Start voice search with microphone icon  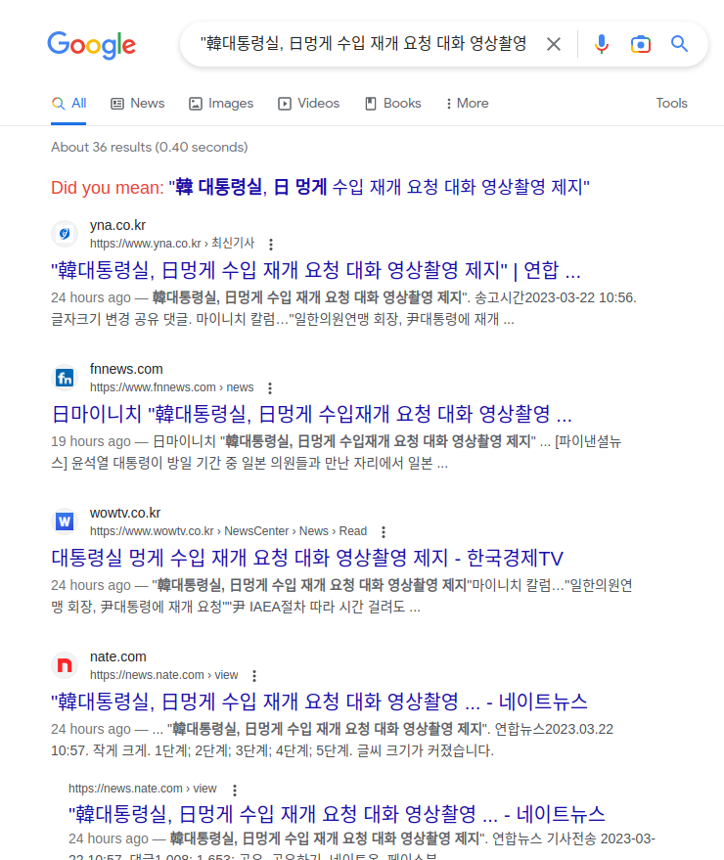(601, 44)
